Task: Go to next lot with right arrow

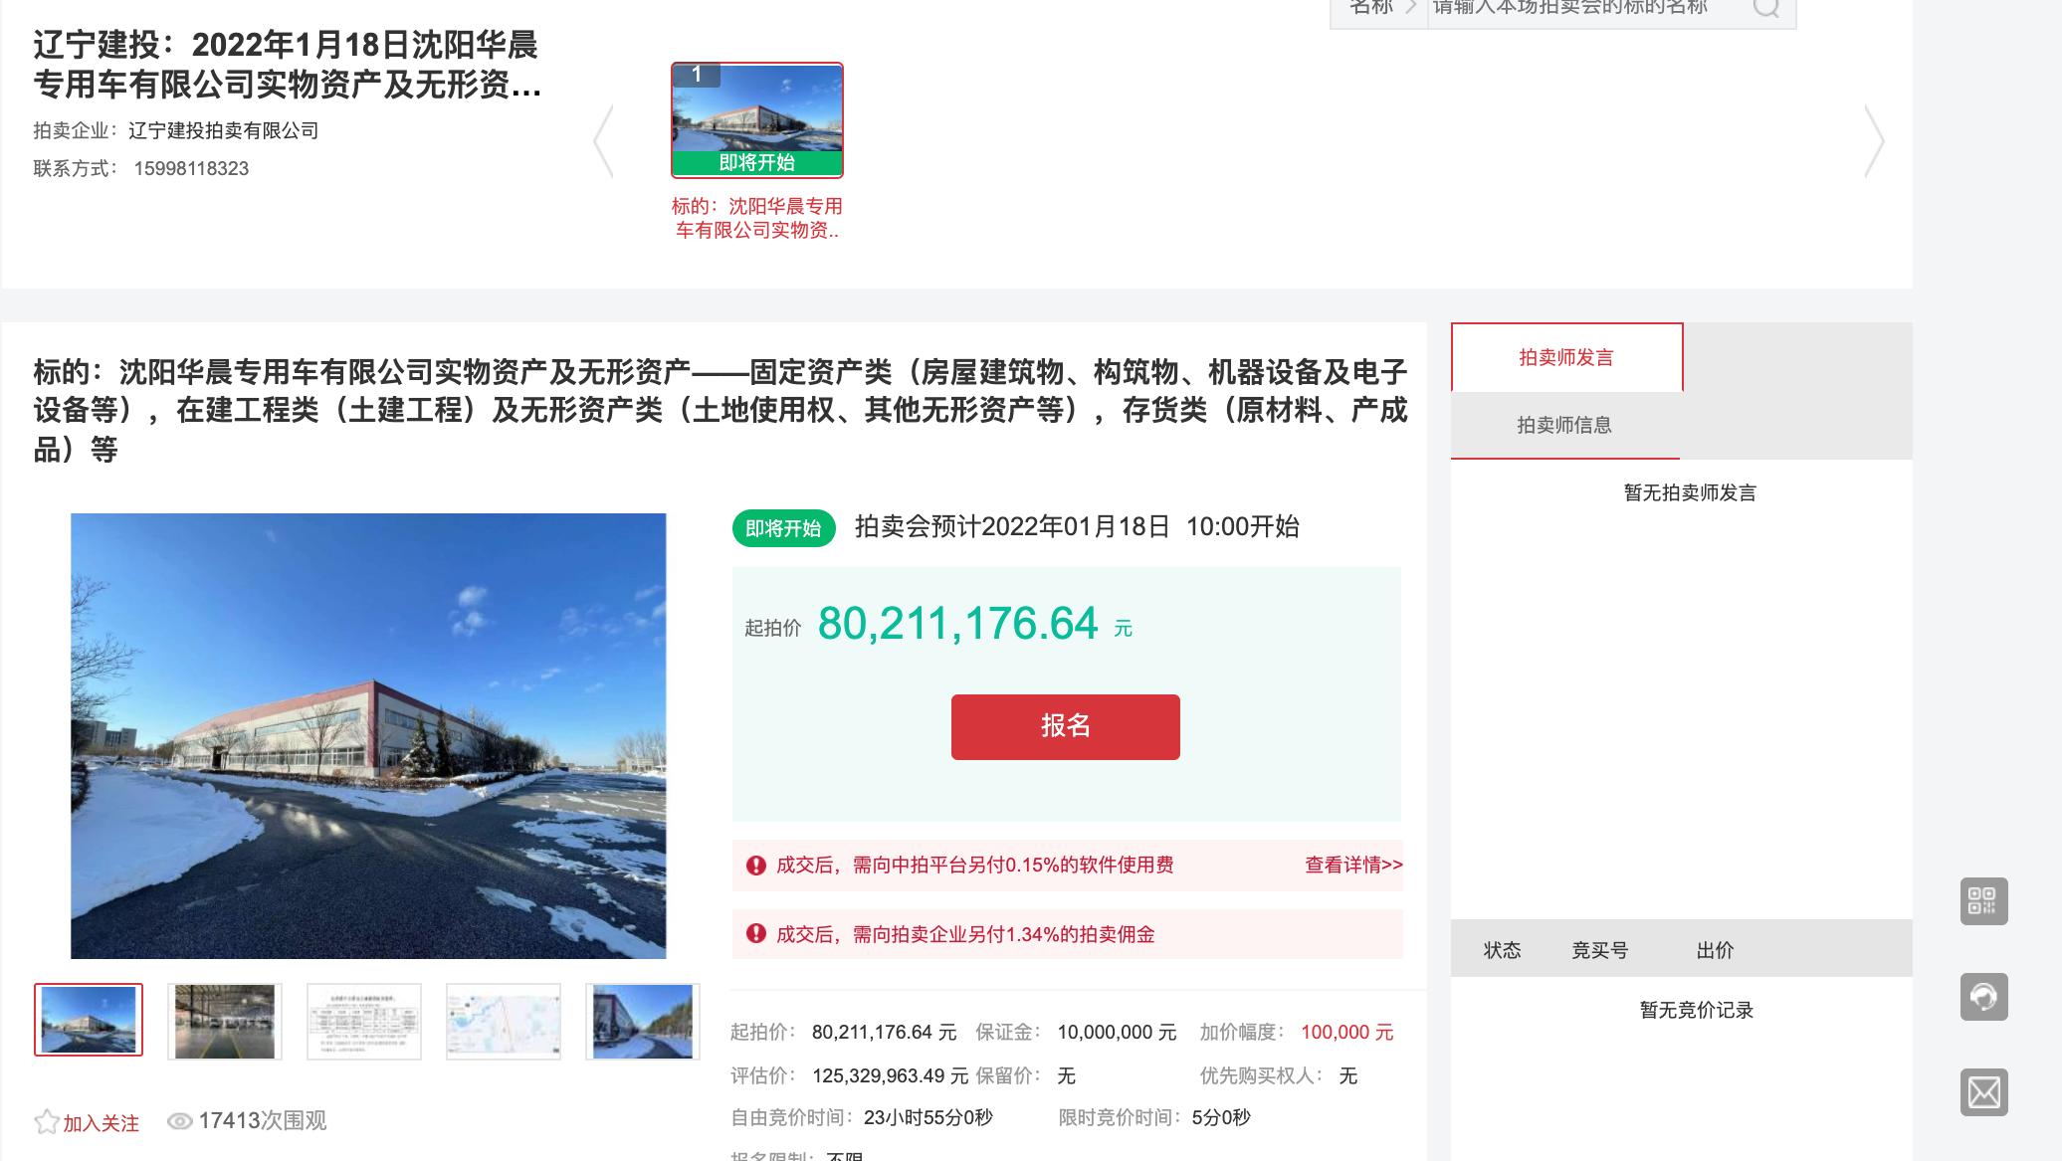Action: tap(1875, 141)
